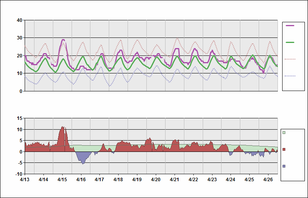308x198 pixels.
Task: Click the 20 label on upper chart axis
Action: coord(20,56)
